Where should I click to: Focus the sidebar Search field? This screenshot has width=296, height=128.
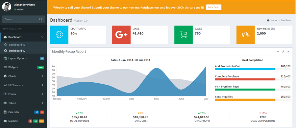coord(23,19)
